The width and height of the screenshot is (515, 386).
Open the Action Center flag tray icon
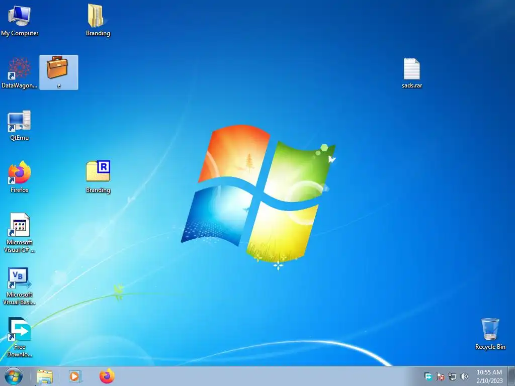click(x=440, y=376)
